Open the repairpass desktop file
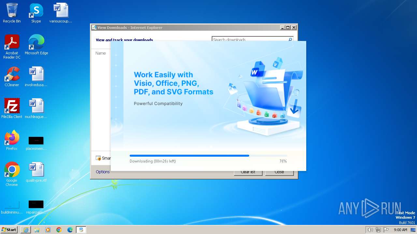Viewport: 417px width, 234px height. coord(36,207)
